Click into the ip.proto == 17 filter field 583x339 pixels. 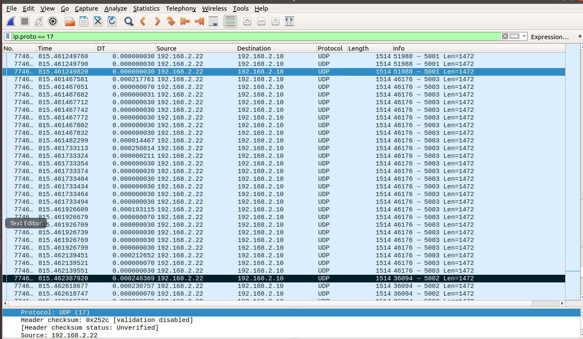[256, 37]
